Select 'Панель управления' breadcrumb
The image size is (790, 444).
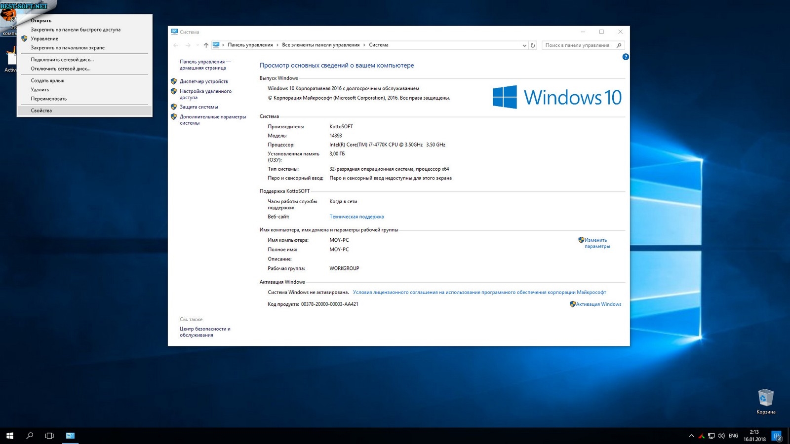point(250,45)
